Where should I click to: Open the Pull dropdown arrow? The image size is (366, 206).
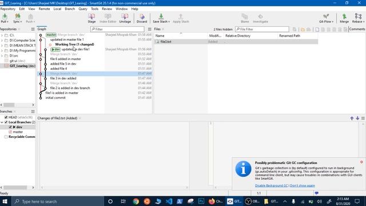pos(7,22)
